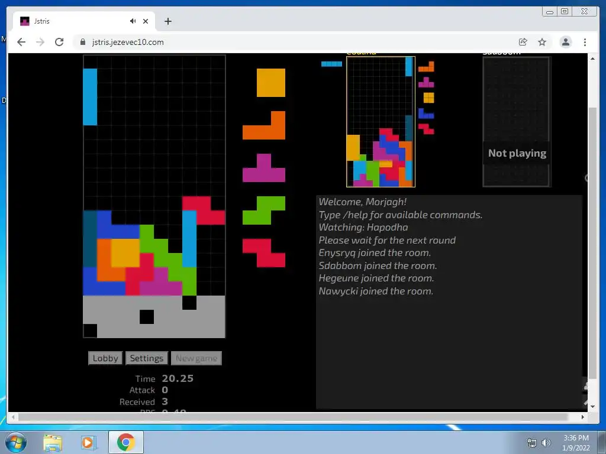
Task: Click the browser forward arrow
Action: [x=40, y=42]
